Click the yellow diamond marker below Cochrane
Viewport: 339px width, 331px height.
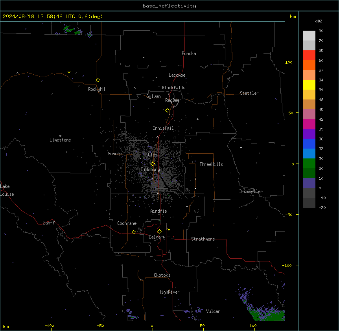click(134, 232)
